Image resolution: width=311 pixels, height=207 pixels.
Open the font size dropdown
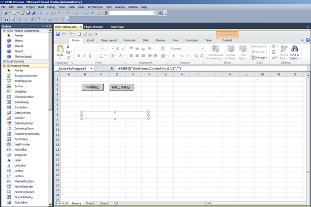pos(113,49)
